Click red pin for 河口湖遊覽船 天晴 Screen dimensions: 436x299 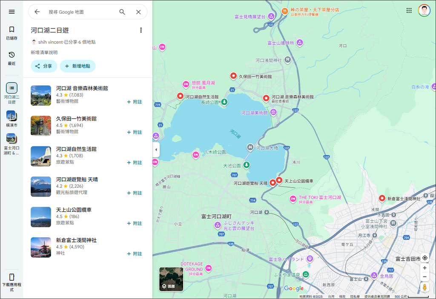click(x=273, y=182)
